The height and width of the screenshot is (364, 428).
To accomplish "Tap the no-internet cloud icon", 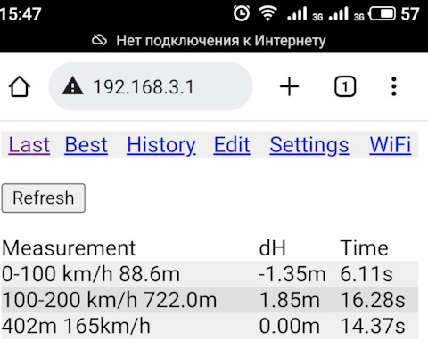I will (99, 40).
